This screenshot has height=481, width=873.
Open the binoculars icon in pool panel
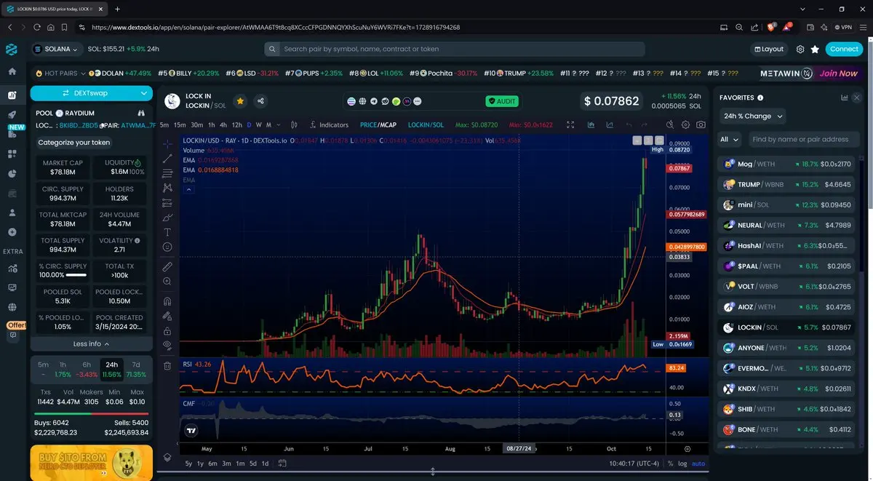(141, 114)
